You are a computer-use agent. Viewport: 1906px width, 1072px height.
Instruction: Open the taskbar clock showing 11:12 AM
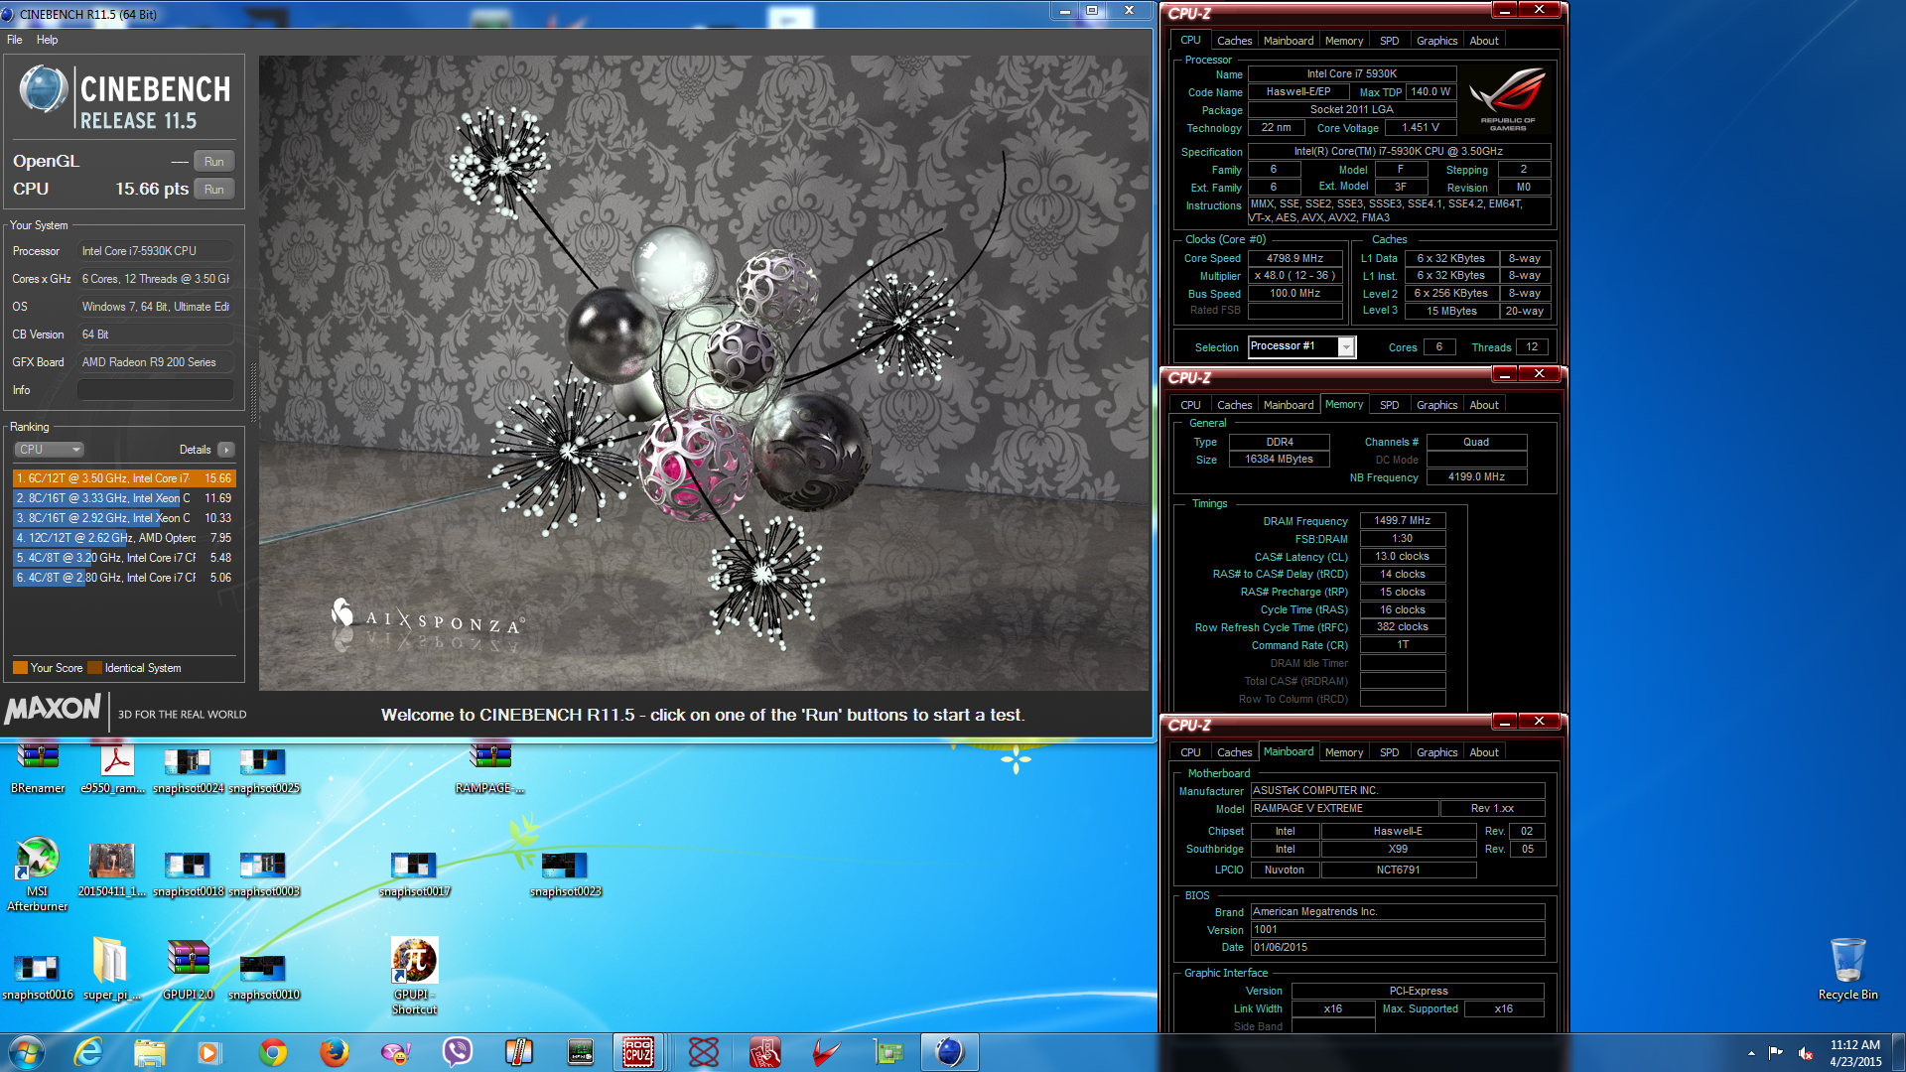pyautogui.click(x=1855, y=1053)
